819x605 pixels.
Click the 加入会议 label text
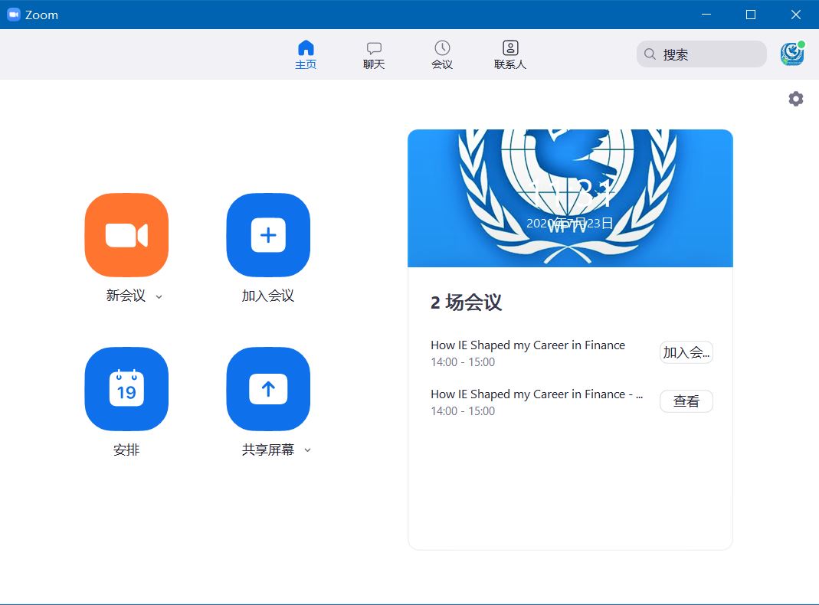pos(268,296)
